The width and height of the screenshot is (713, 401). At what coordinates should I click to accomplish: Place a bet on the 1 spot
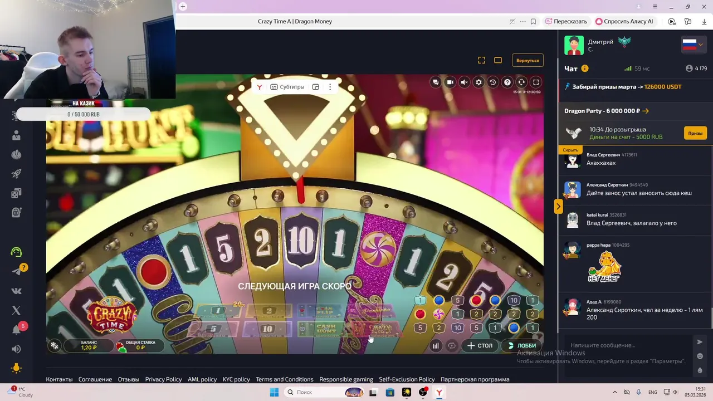point(218,311)
